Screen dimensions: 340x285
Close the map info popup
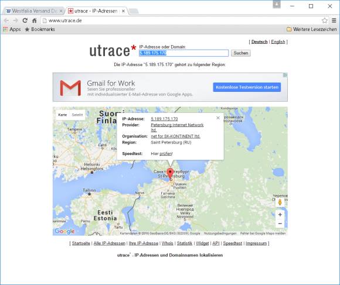tap(218, 118)
